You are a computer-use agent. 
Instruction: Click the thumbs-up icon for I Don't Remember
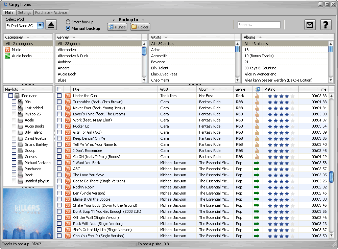(x=257, y=151)
